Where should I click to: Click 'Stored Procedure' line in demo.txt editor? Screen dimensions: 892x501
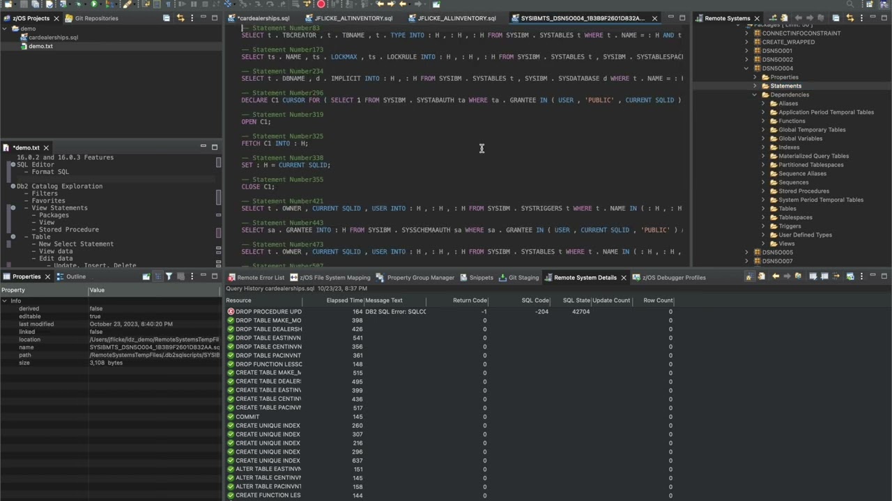pyautogui.click(x=69, y=230)
